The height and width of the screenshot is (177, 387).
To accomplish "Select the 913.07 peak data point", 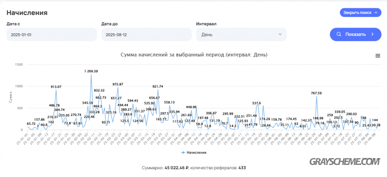I will tap(56, 90).
